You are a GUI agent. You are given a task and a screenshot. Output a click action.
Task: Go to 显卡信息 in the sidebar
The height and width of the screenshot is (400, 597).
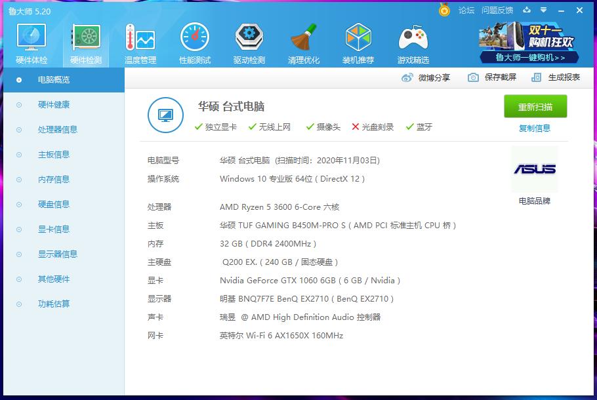tap(54, 230)
